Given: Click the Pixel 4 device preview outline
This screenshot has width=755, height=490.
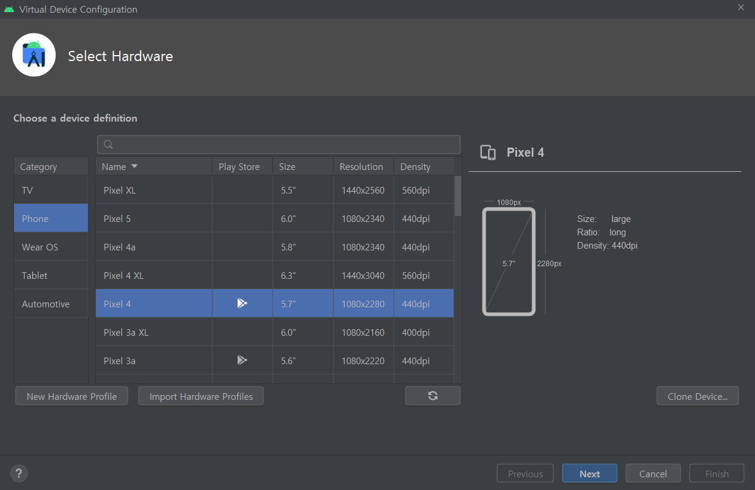Looking at the screenshot, I should pos(509,261).
